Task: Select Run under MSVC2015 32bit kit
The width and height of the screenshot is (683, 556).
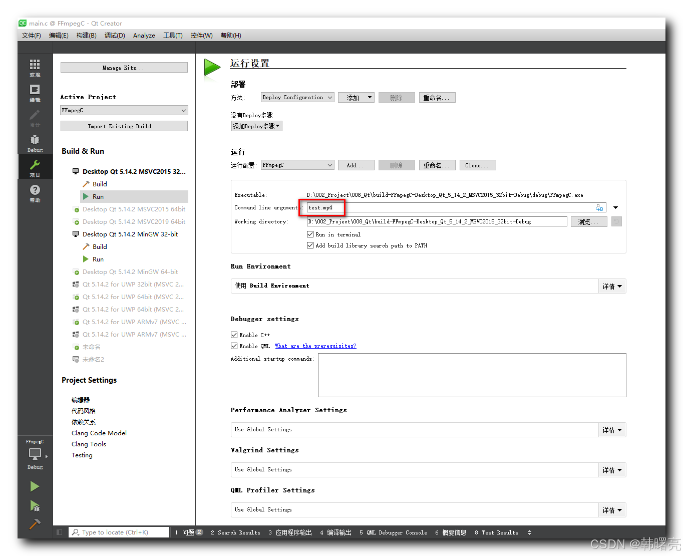Action: click(134, 196)
